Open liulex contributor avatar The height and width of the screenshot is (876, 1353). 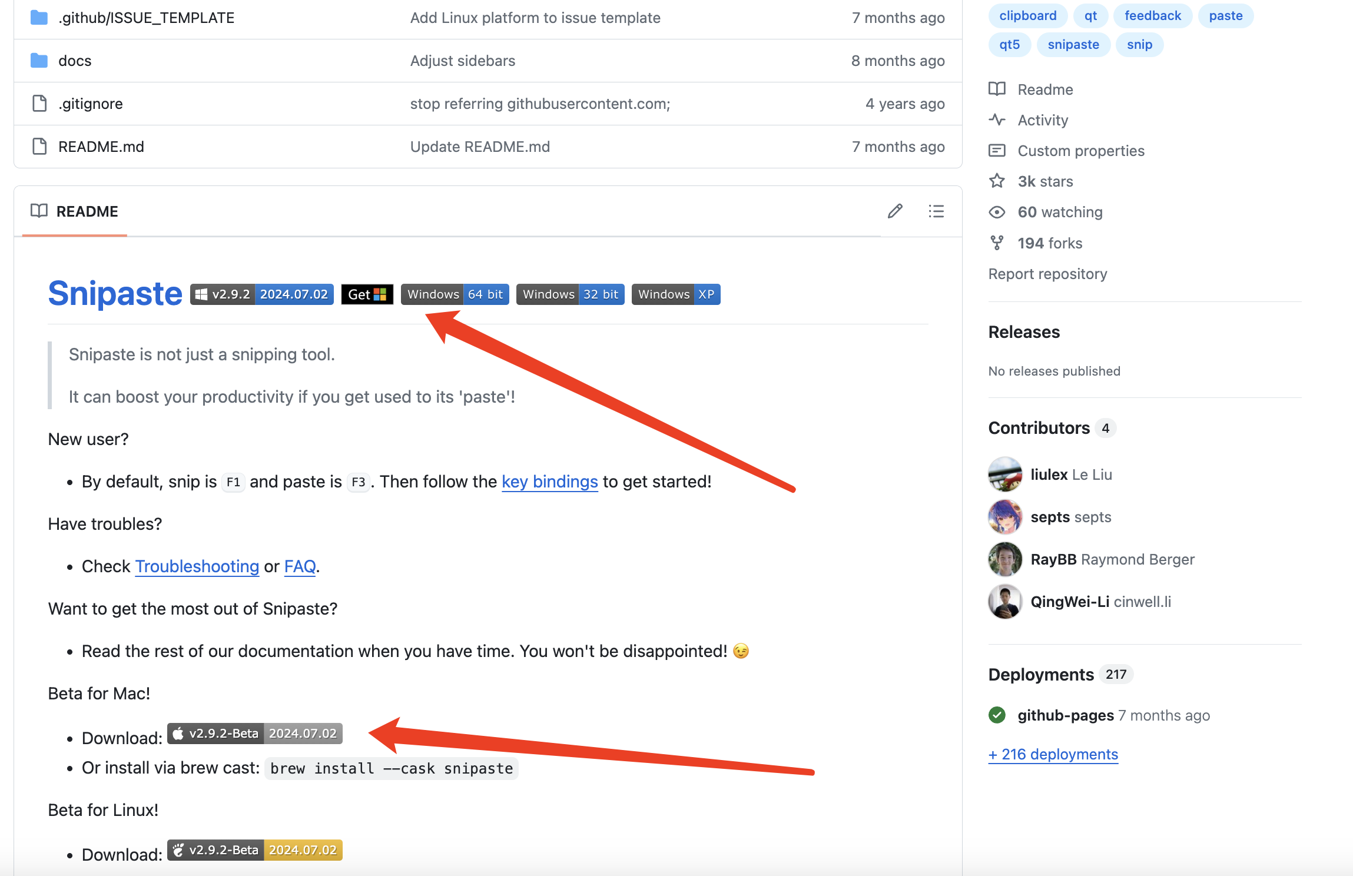click(x=1005, y=474)
